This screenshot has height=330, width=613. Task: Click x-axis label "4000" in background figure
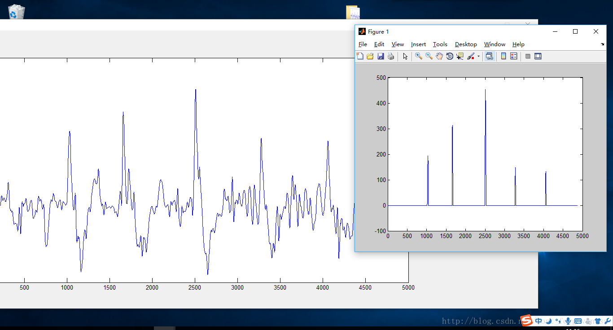tap(323, 287)
